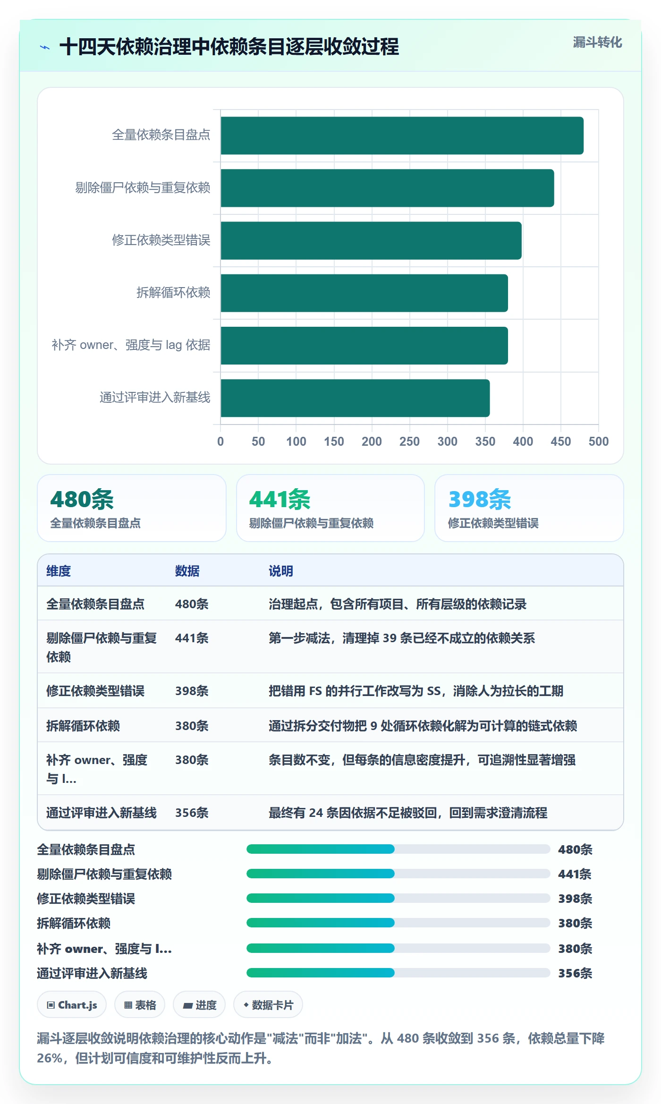The image size is (661, 1104).
Task: Click the y-axis label 拆解循环依赖 in chart
Action: [173, 293]
